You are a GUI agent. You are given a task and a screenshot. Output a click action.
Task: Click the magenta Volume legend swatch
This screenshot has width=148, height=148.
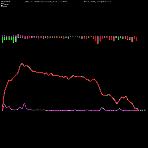point(2,4)
